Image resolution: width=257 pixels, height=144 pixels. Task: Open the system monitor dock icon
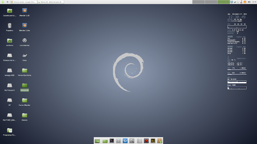(153, 141)
